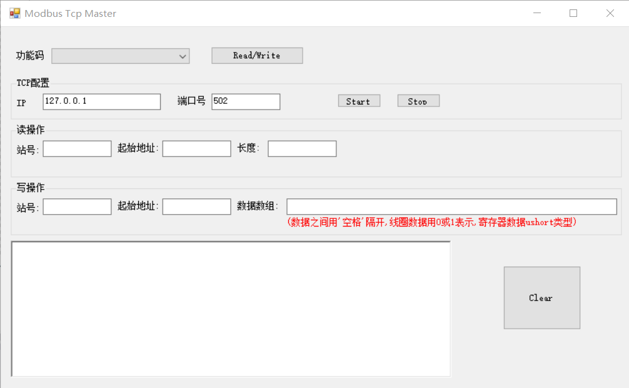Start the TCP connection
The width and height of the screenshot is (629, 388).
pyautogui.click(x=359, y=101)
